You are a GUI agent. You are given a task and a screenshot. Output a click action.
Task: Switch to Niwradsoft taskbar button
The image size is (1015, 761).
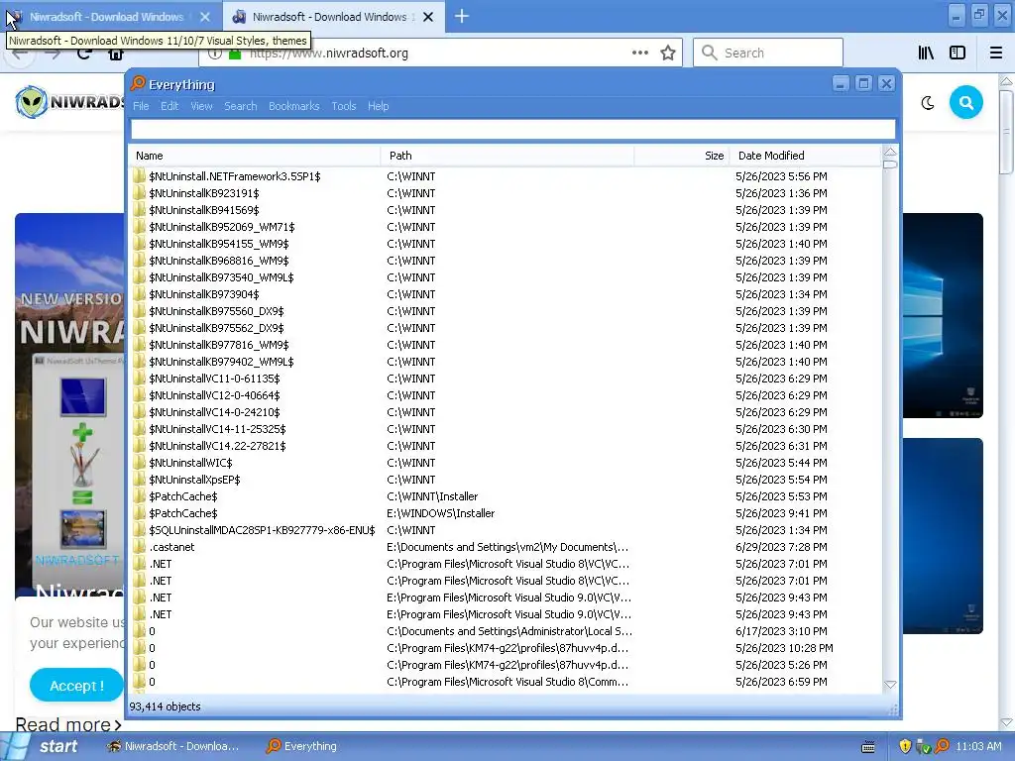coord(173,746)
